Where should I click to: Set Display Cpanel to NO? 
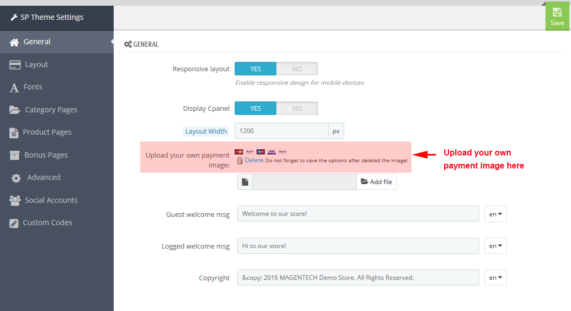pos(297,108)
